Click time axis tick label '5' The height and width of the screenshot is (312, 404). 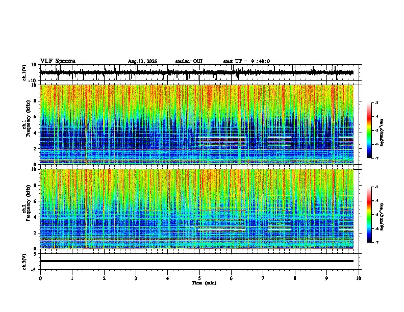tap(199, 278)
